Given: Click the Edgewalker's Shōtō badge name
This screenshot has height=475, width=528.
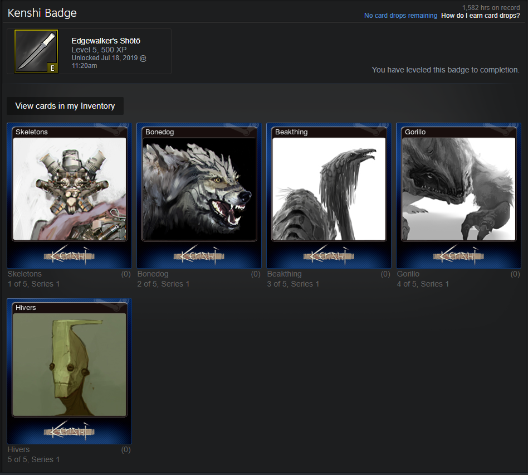Looking at the screenshot, I should coord(106,41).
